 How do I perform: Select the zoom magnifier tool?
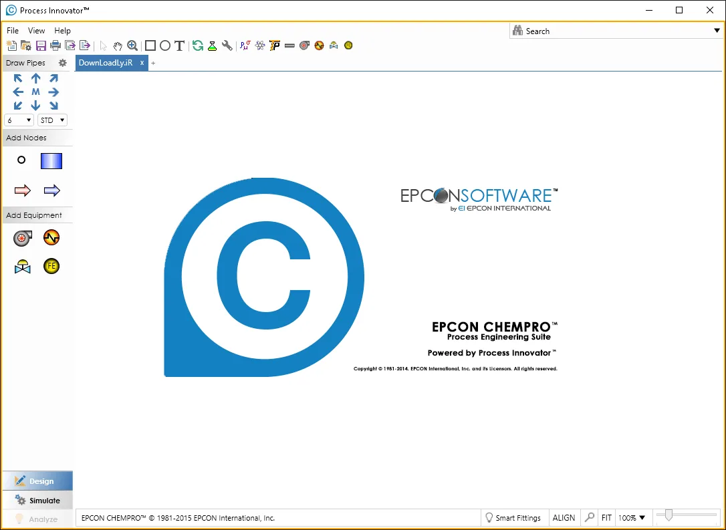point(132,45)
